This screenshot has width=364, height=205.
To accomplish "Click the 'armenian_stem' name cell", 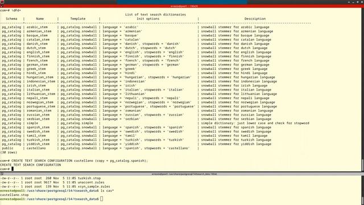I will (39, 31).
